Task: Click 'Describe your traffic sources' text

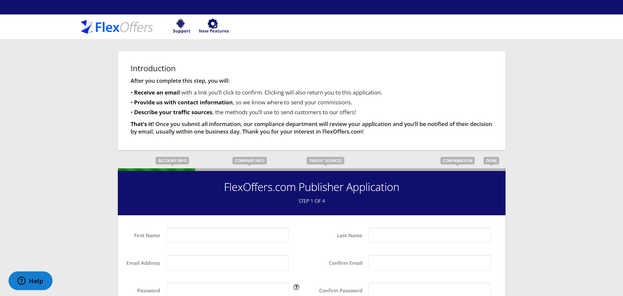Action: (x=173, y=112)
